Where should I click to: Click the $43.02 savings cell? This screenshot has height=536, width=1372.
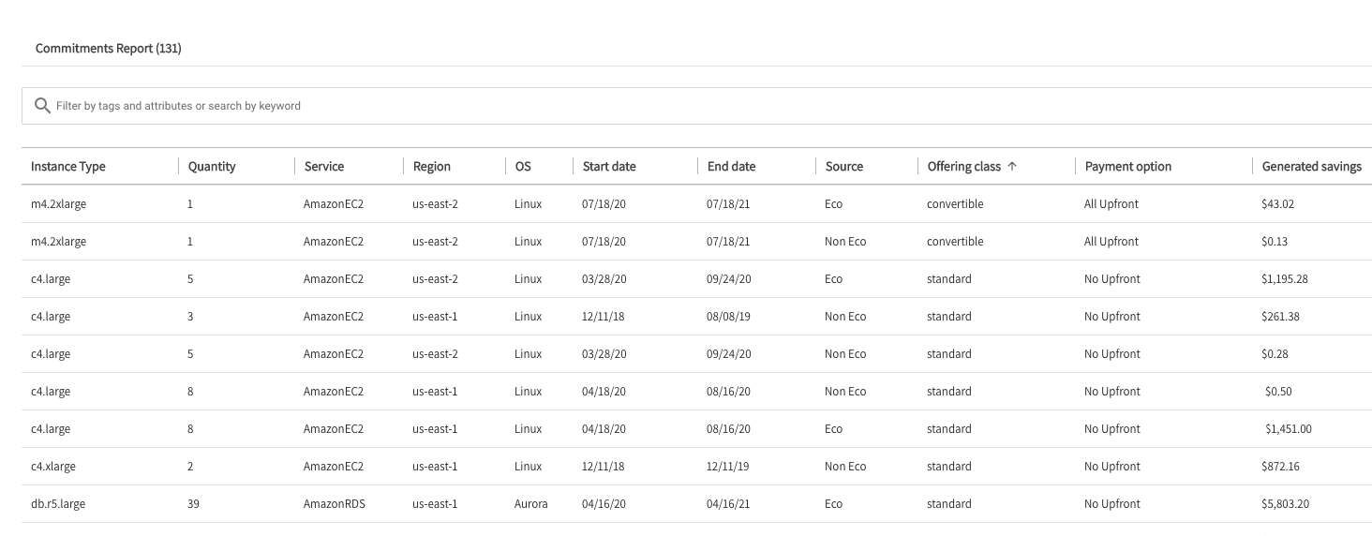pos(1278,204)
